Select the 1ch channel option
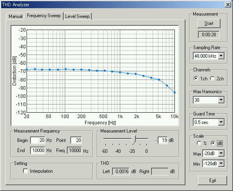Image resolution: width=233 pixels, height=191 pixels. pyautogui.click(x=196, y=78)
